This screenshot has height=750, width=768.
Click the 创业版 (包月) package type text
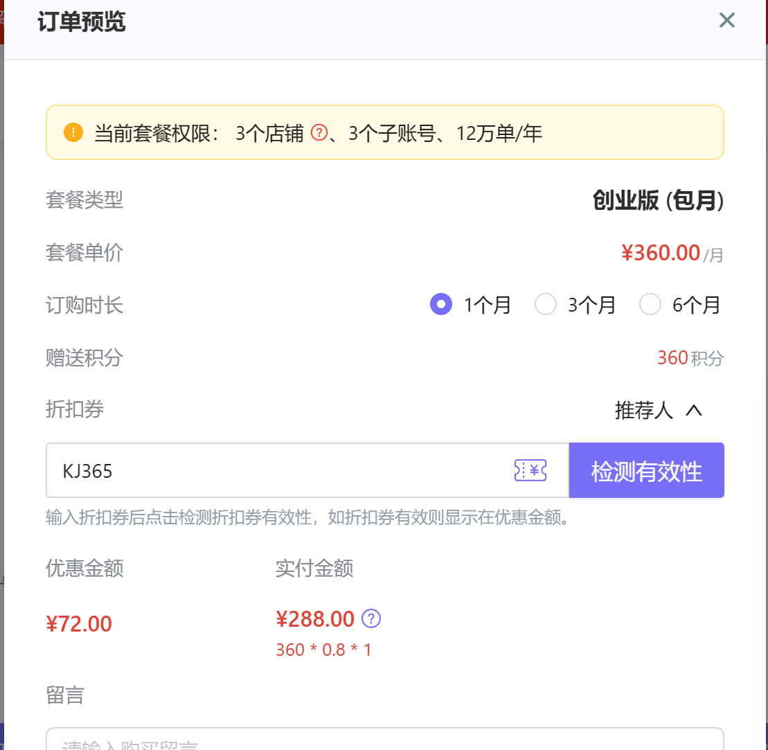coord(658,200)
